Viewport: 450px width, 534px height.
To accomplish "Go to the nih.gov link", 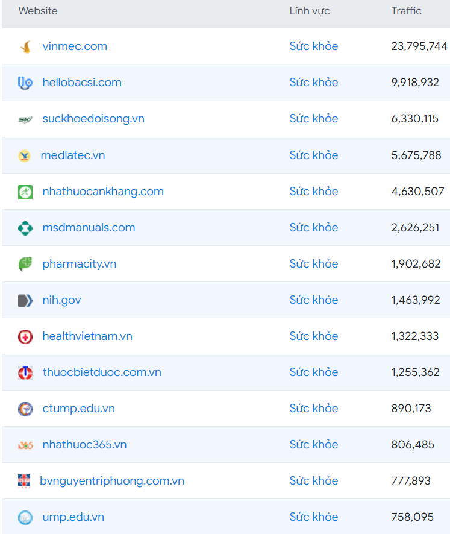I will coord(61,300).
